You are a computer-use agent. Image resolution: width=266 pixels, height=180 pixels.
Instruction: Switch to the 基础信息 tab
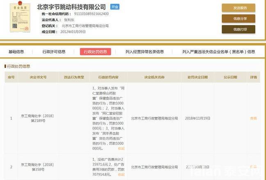pos(16,52)
